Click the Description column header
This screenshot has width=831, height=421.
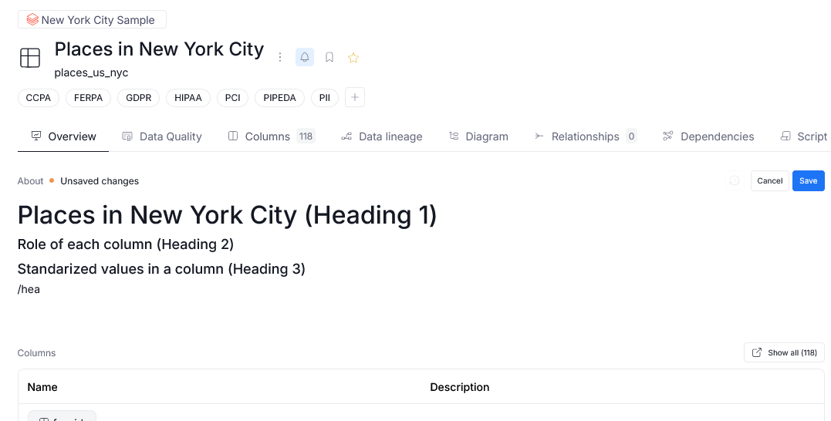[460, 387]
